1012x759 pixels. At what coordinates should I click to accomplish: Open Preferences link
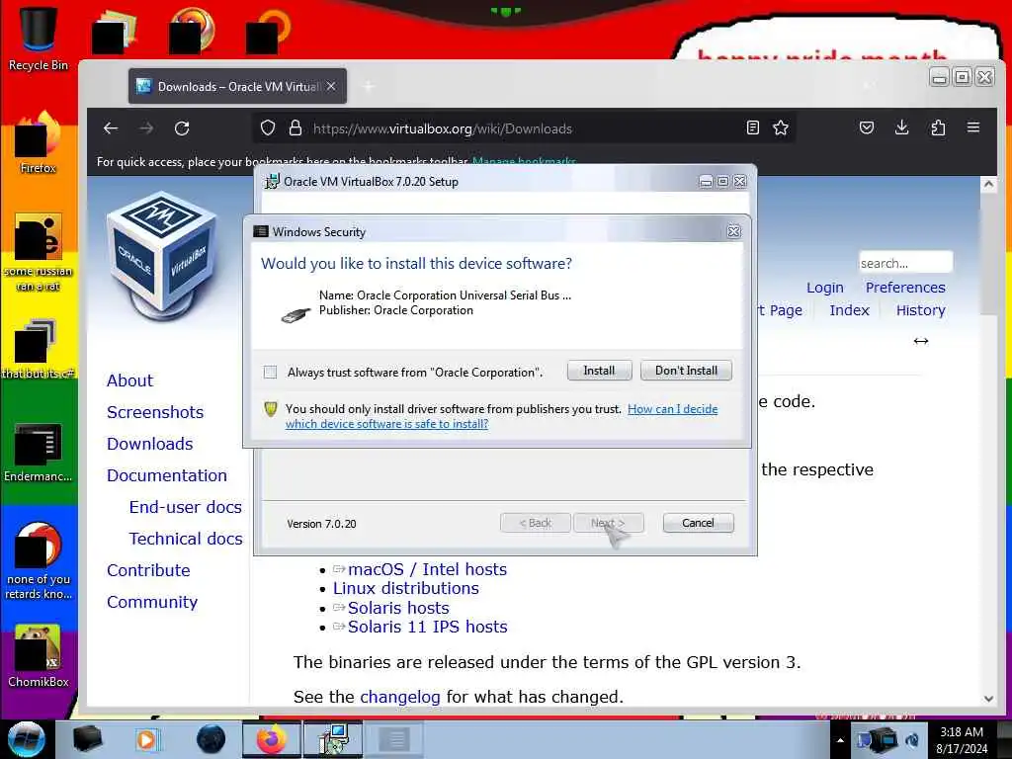click(905, 288)
